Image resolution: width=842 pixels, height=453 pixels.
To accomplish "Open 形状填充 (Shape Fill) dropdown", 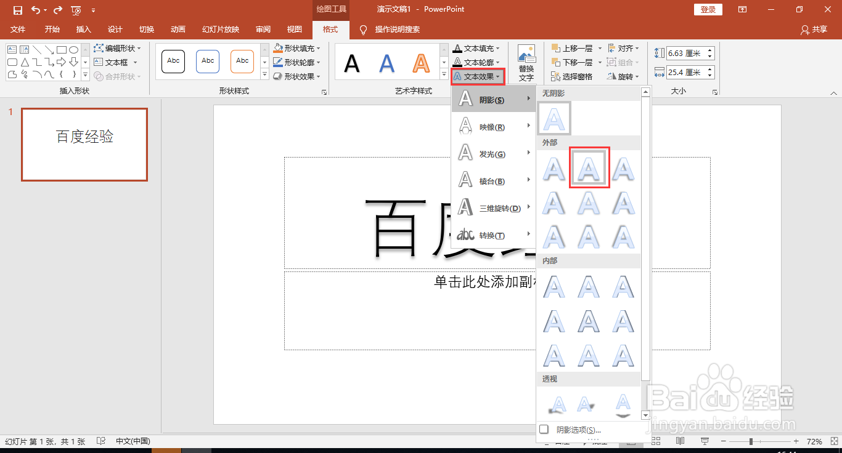I will click(x=297, y=48).
